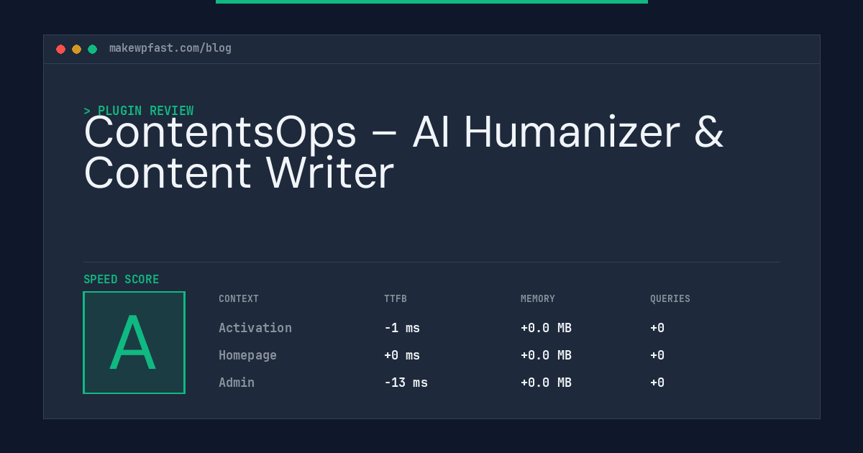Click the "> PLUGIN REVIEW" label
The image size is (863, 453).
pyautogui.click(x=139, y=111)
